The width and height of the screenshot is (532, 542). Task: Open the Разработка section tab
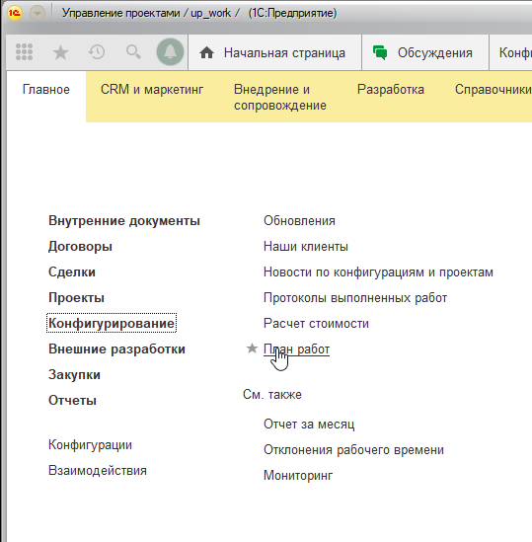tap(391, 90)
